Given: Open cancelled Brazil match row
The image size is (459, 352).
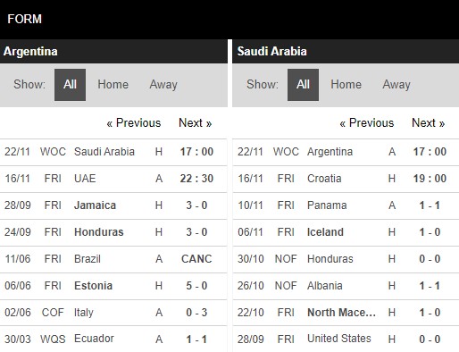Looking at the screenshot, I should (113, 259).
